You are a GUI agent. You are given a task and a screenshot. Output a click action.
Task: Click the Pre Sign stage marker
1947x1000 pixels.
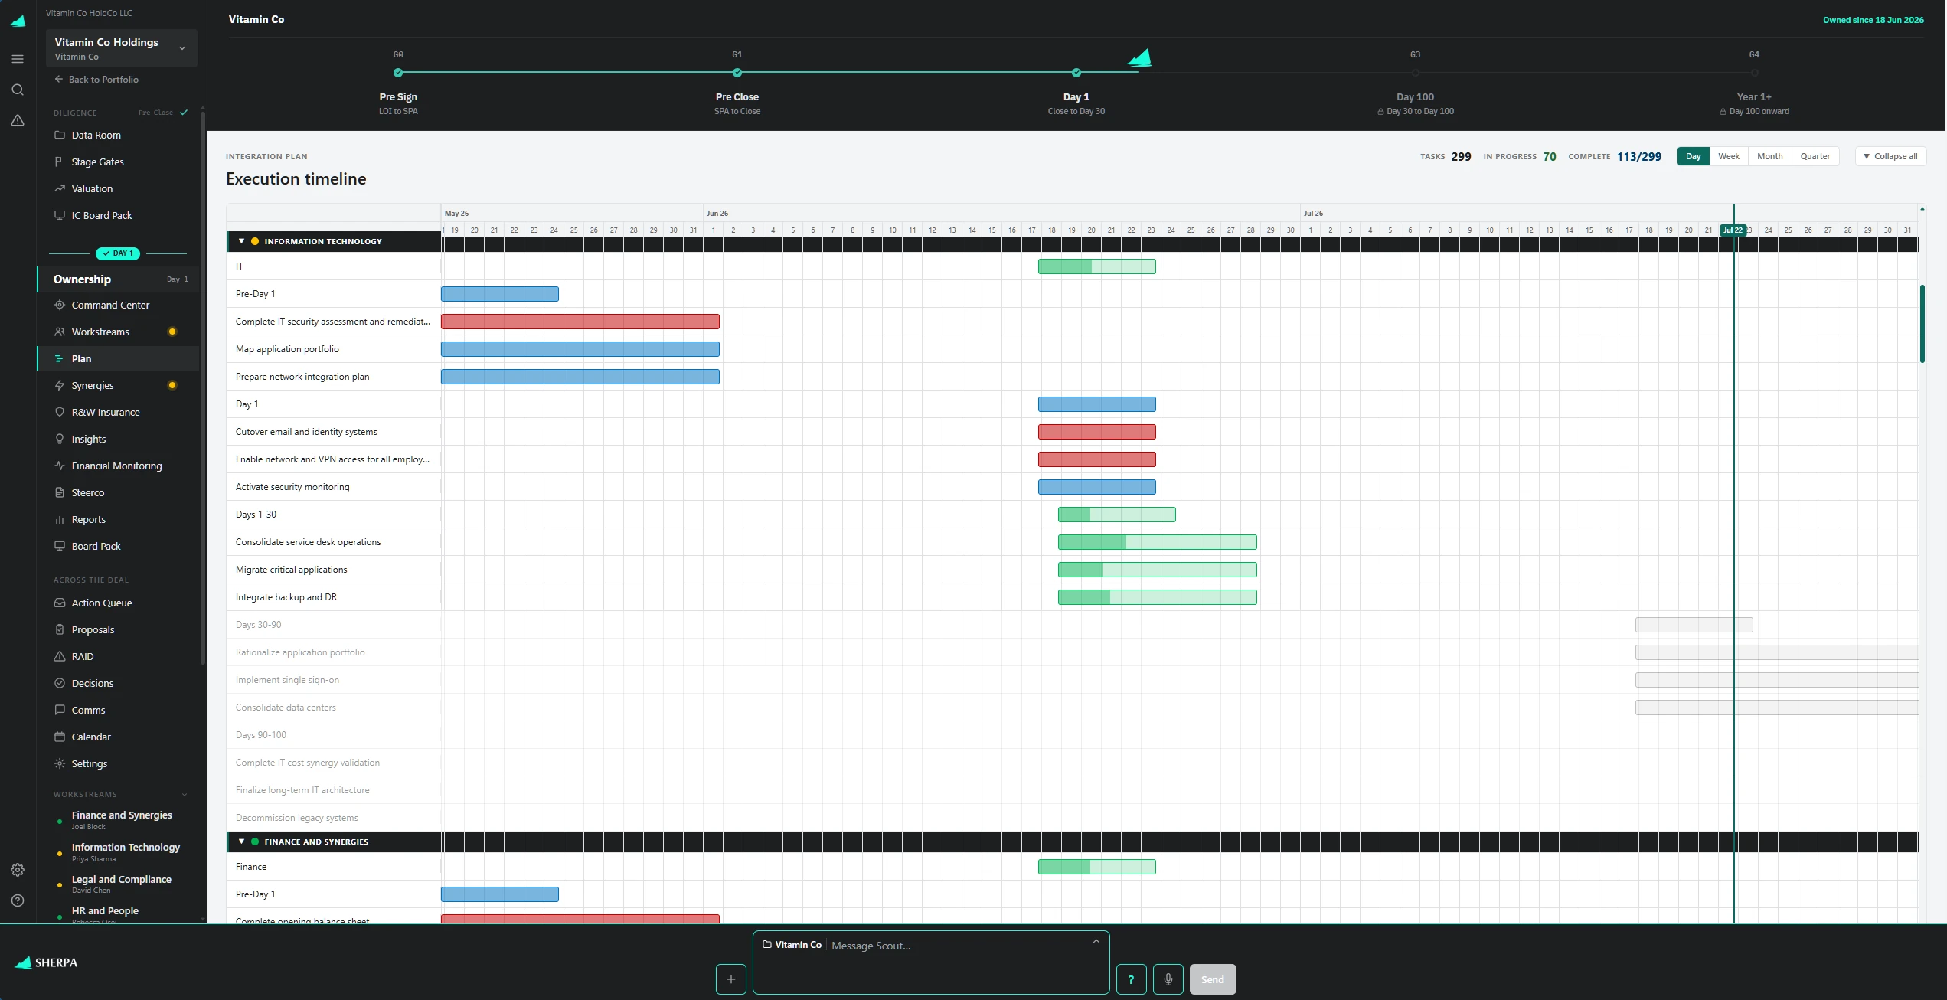pos(398,73)
